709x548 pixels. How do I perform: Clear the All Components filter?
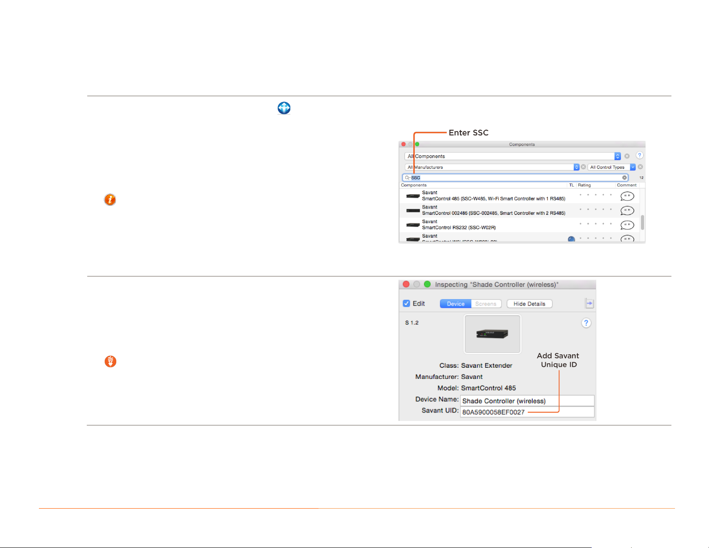[x=627, y=156]
